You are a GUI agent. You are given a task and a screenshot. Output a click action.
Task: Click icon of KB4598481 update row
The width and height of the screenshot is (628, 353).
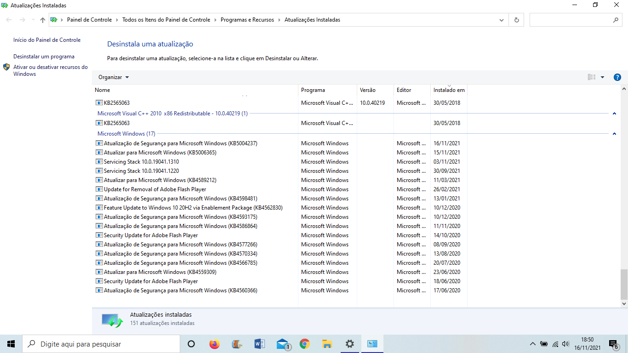pyautogui.click(x=99, y=199)
